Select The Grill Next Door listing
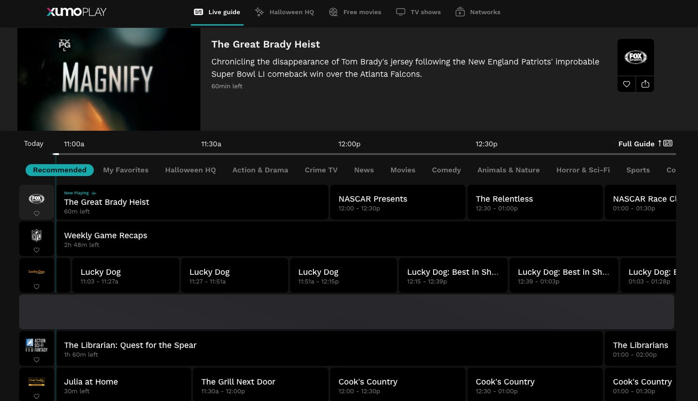This screenshot has height=401, width=698. [260, 385]
